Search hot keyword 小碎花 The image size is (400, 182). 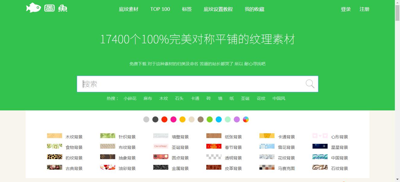(x=130, y=98)
